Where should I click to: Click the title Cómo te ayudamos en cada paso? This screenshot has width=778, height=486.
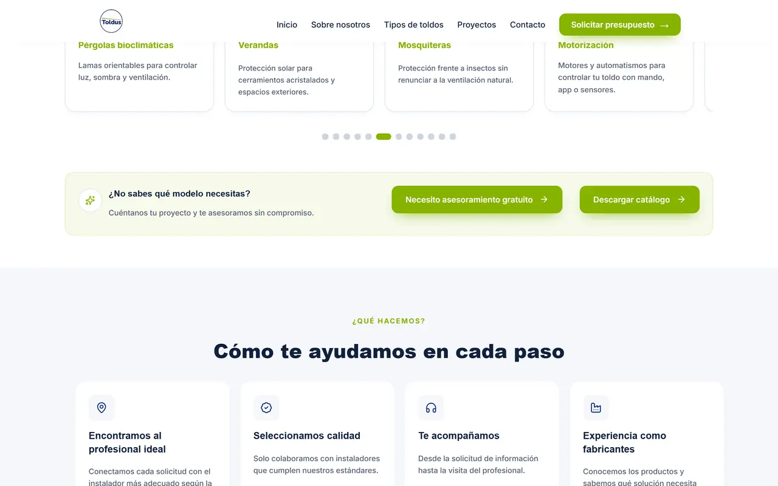click(389, 351)
